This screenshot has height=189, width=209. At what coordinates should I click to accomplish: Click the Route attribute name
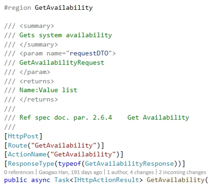coord(18,145)
